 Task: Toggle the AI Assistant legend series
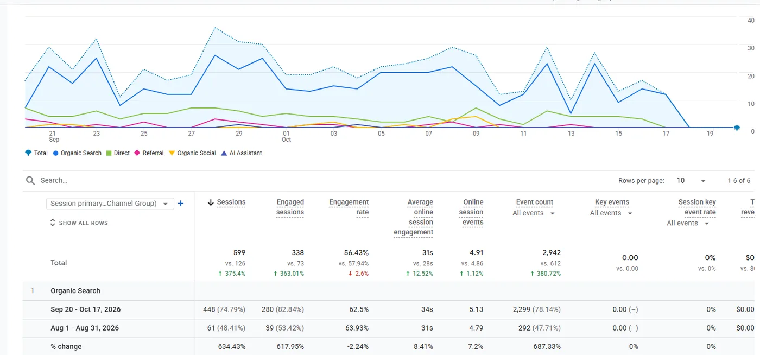[x=242, y=153]
